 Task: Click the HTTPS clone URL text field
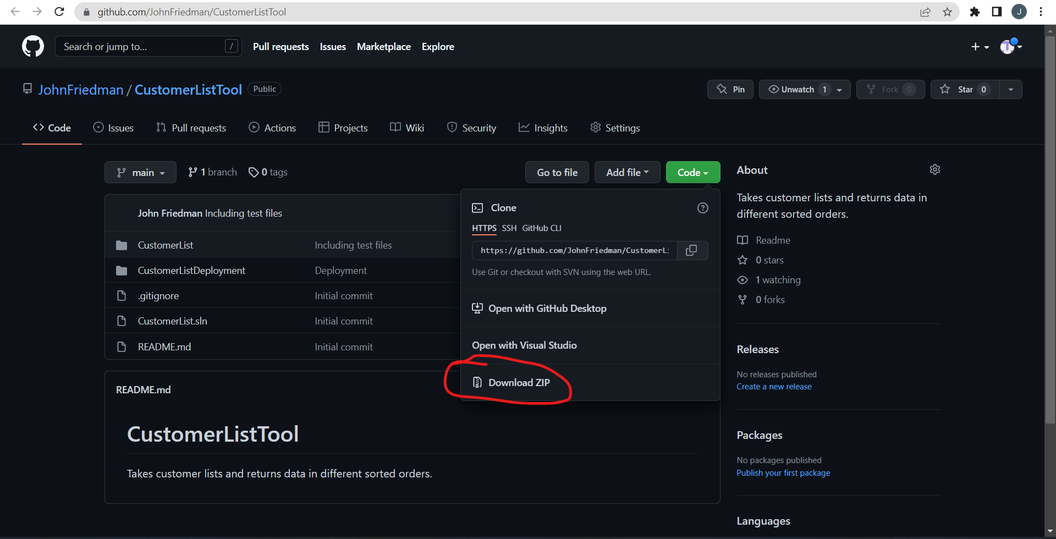[x=575, y=250]
